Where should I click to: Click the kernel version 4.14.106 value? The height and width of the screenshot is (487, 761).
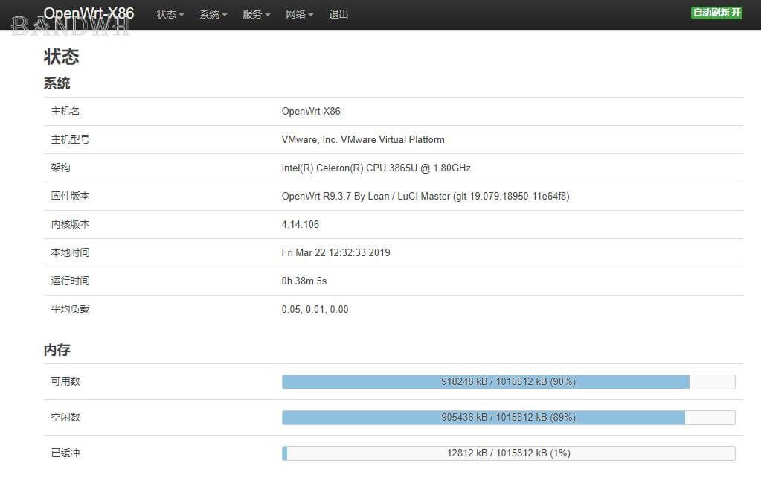coord(300,224)
